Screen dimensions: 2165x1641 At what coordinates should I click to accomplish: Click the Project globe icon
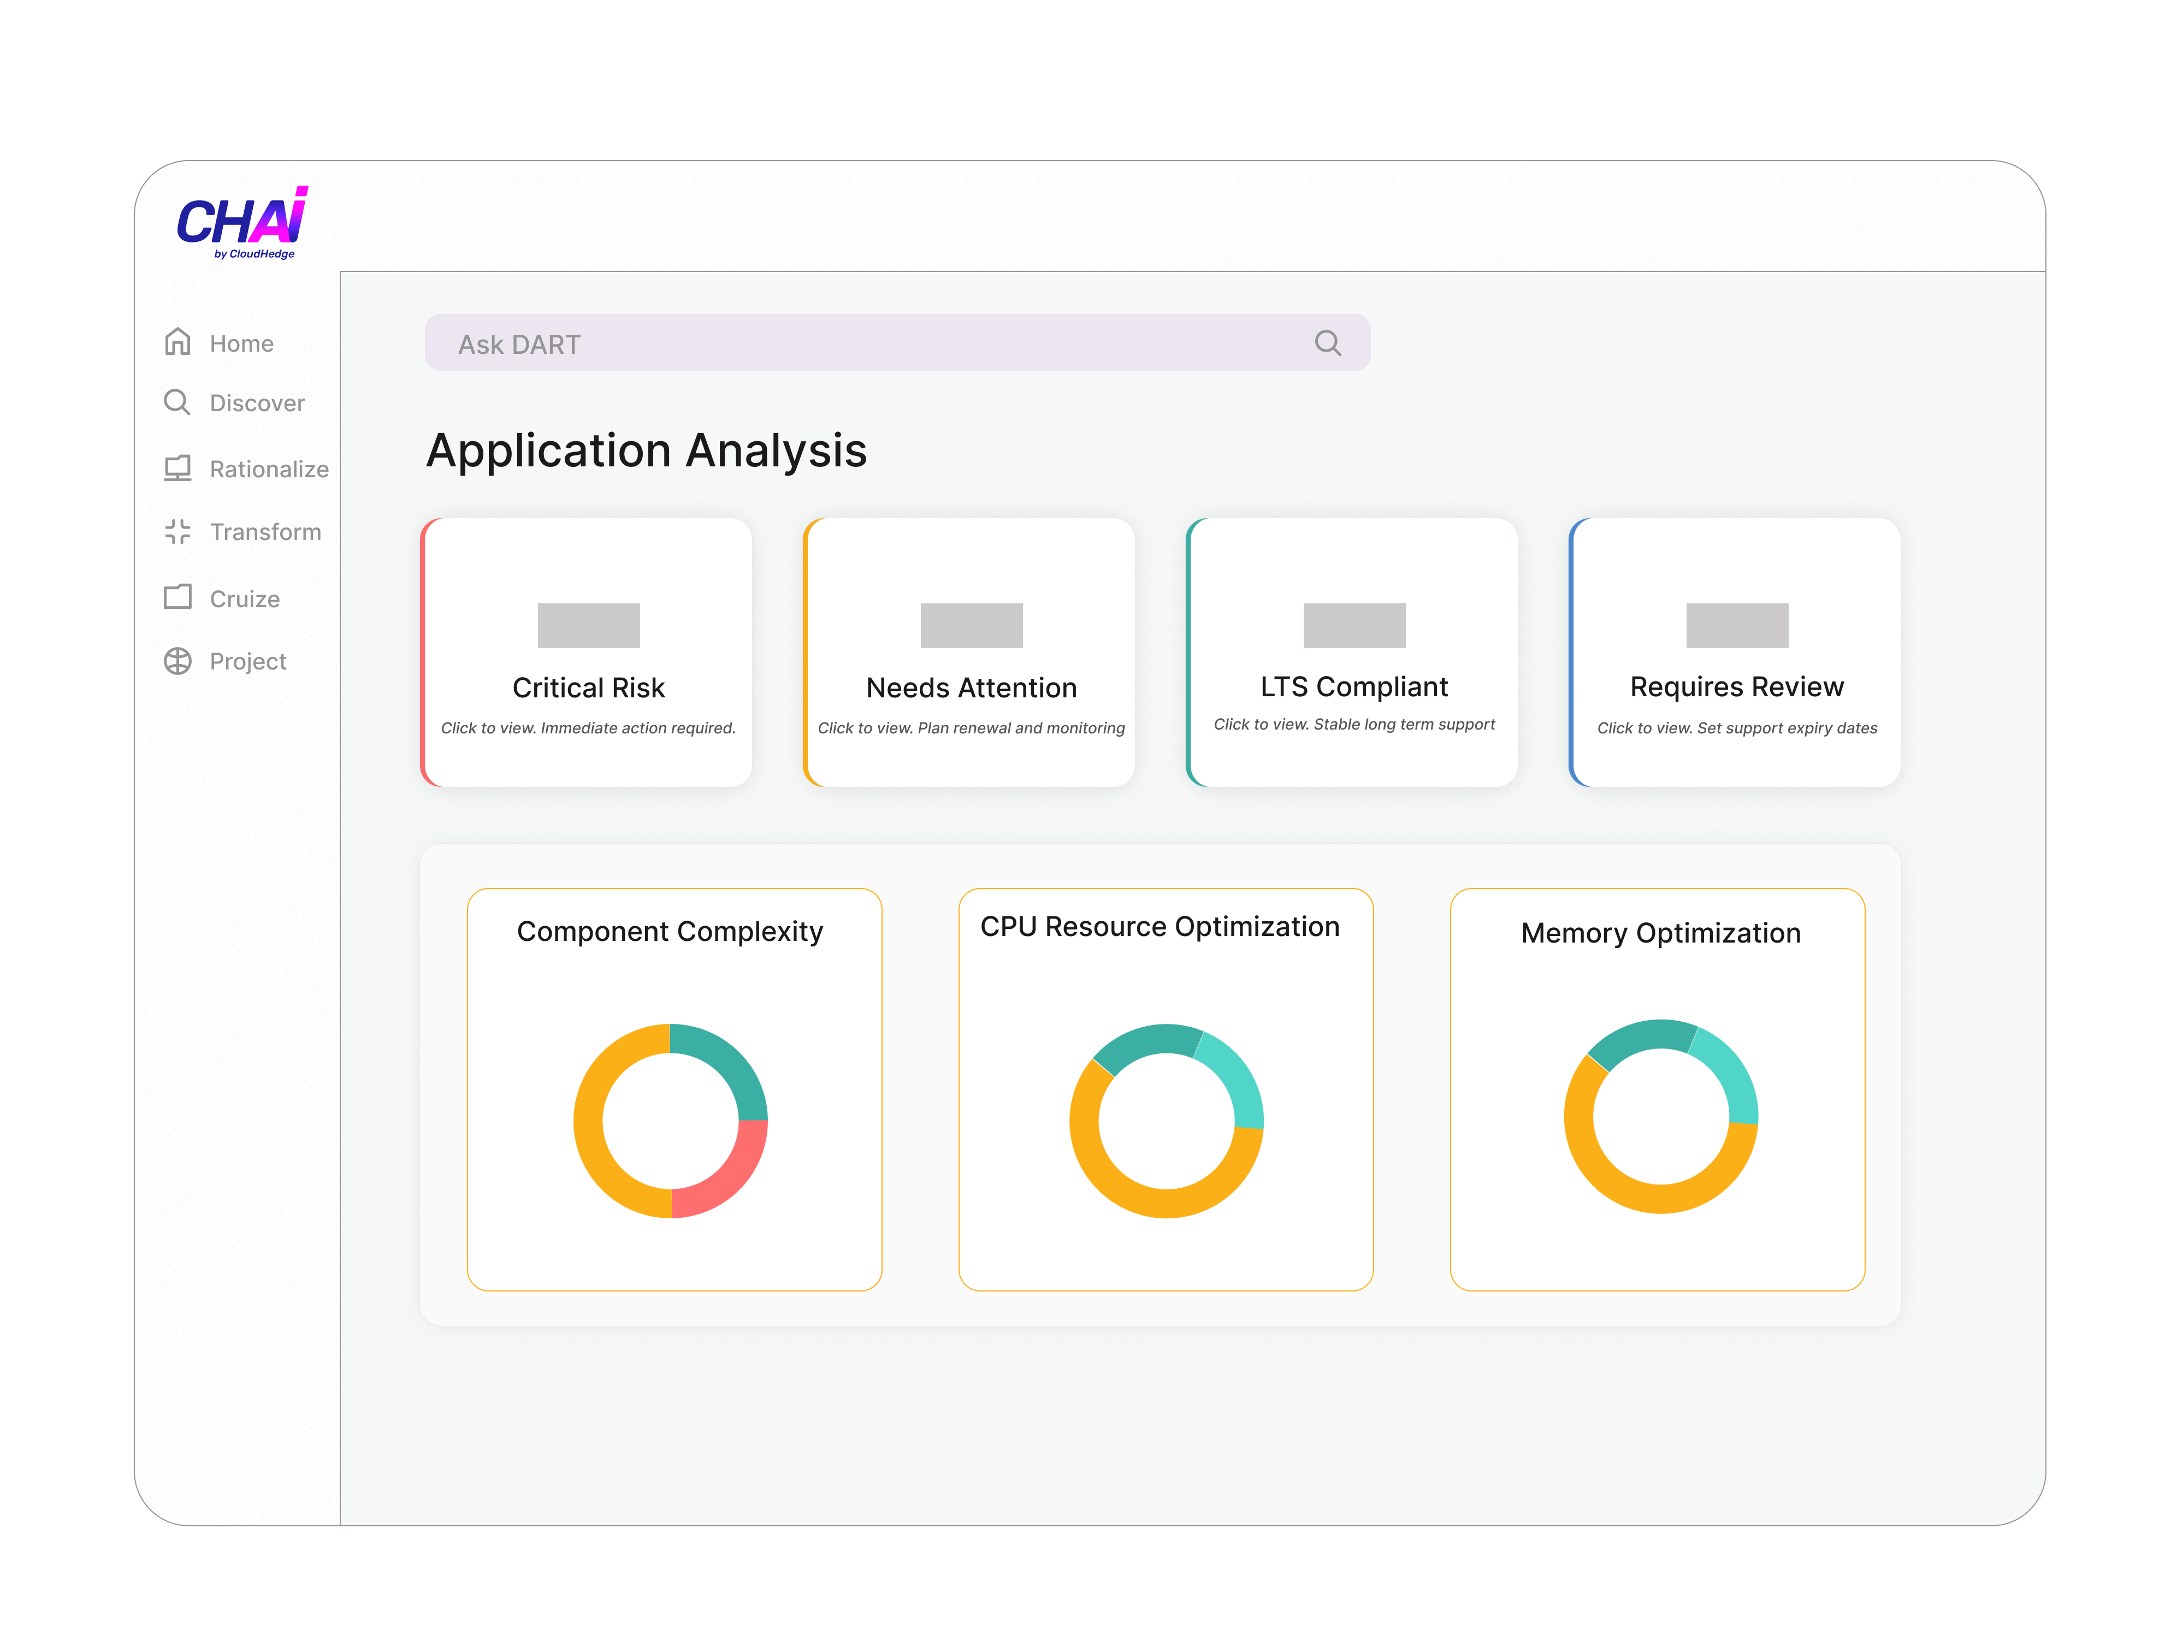point(177,661)
